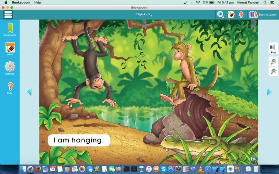Viewport: 279px width, 174px height.
Task: Toggle the bookmark ribbon on the right page
Action: [x=254, y=24]
